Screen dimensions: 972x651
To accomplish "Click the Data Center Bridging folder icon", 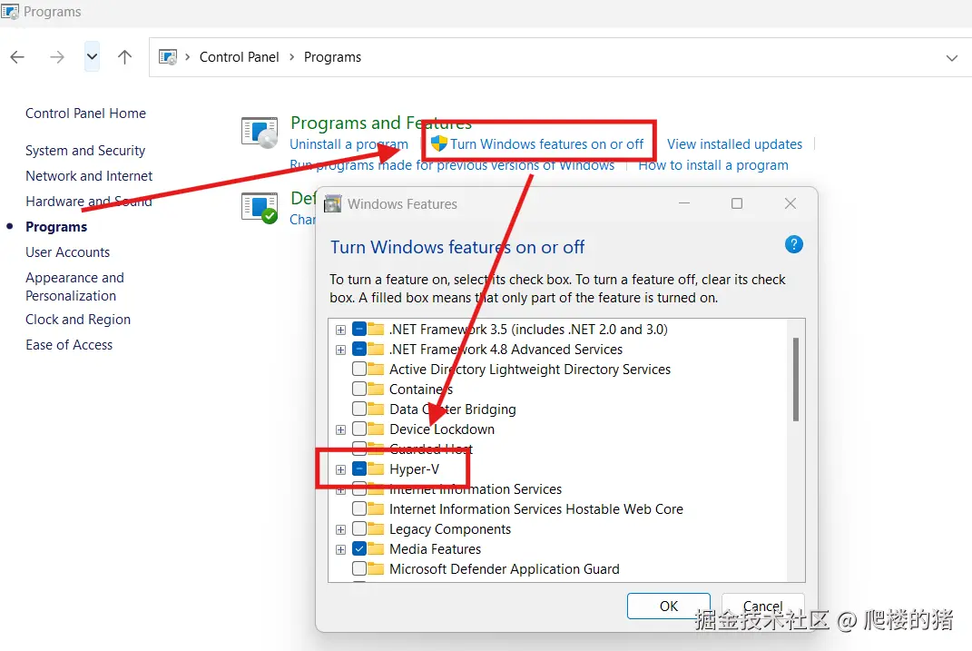I will point(376,409).
